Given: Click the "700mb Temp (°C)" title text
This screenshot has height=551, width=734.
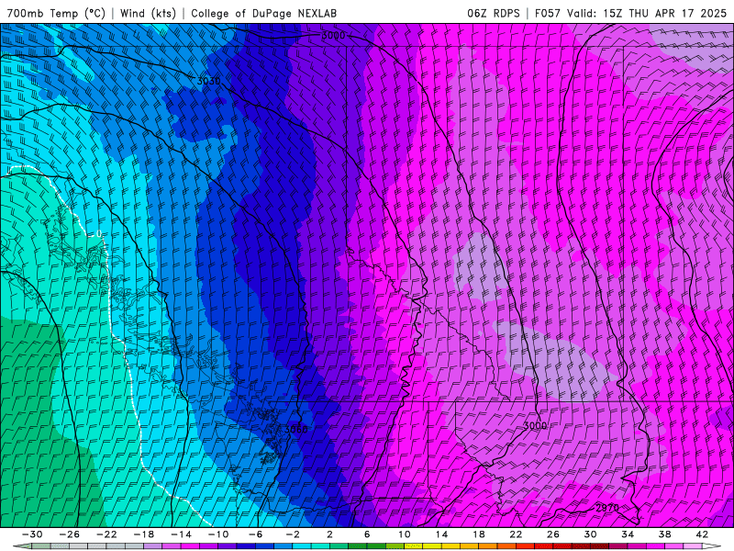Looking at the screenshot, I should click(56, 13).
